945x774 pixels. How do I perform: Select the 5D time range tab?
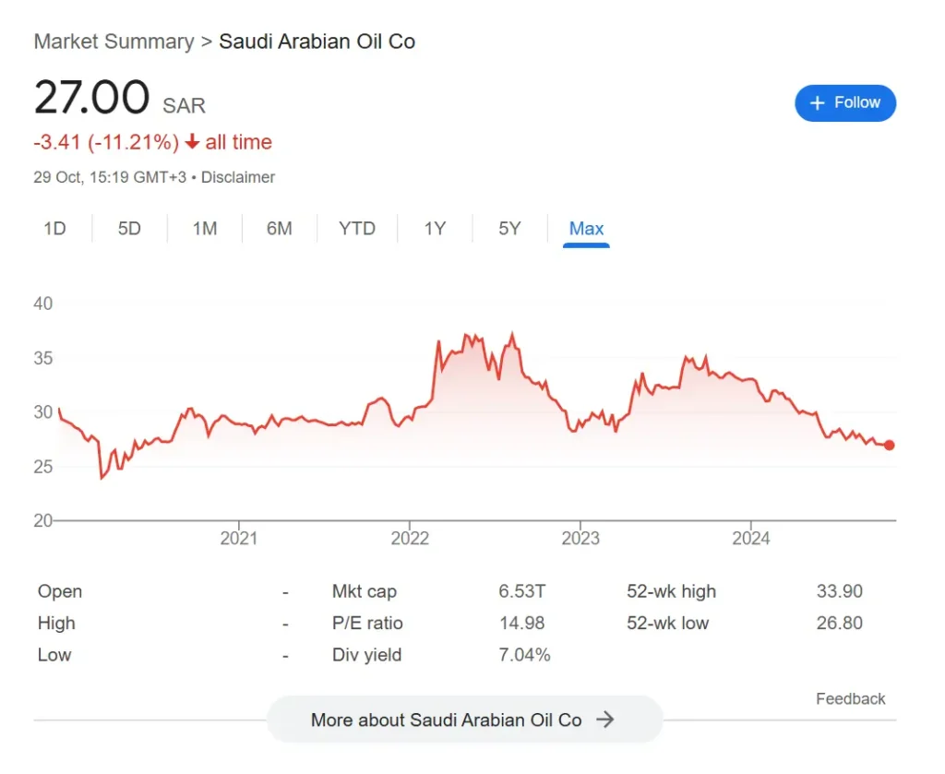pyautogui.click(x=129, y=229)
